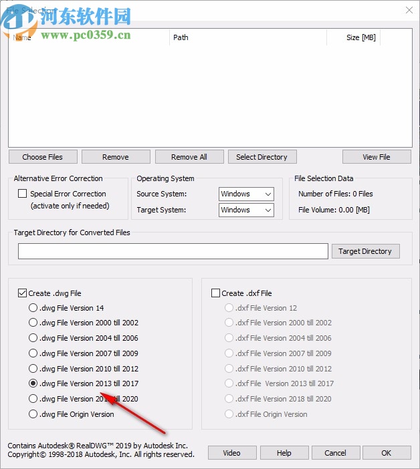Open the Target System dropdown

coord(246,210)
